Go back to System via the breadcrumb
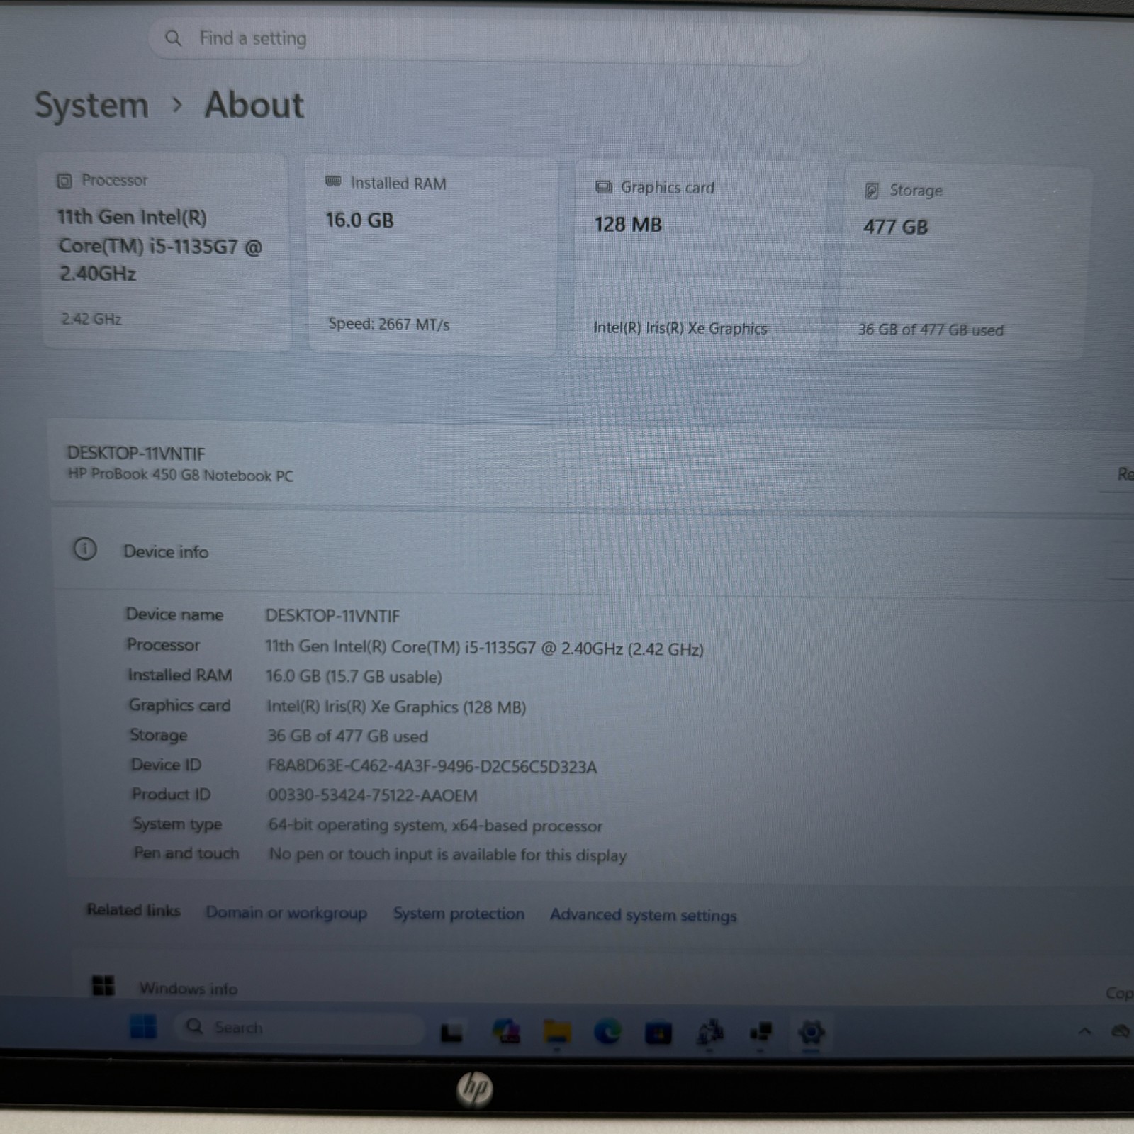 tap(91, 106)
